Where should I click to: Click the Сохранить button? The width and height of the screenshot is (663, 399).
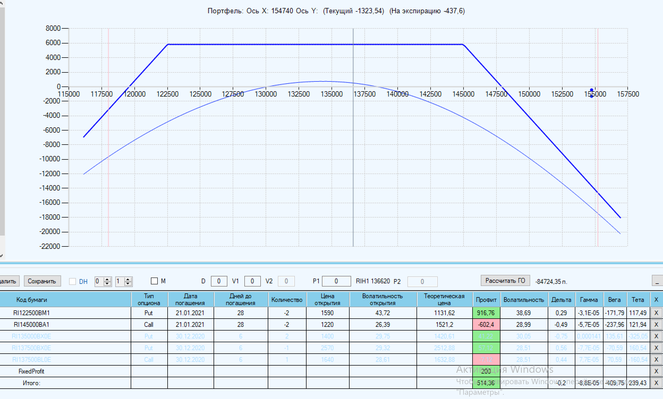42,281
